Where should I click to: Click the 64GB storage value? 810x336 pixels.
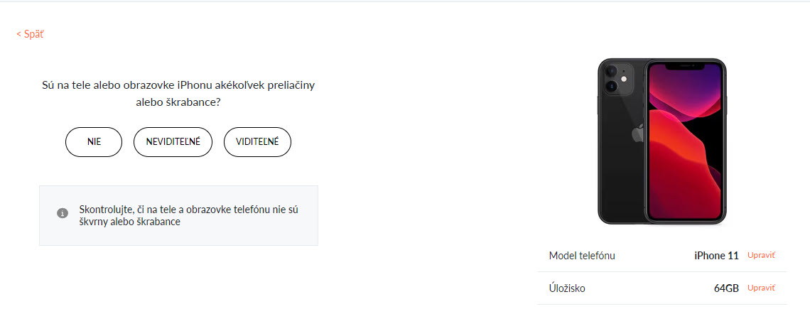click(726, 288)
